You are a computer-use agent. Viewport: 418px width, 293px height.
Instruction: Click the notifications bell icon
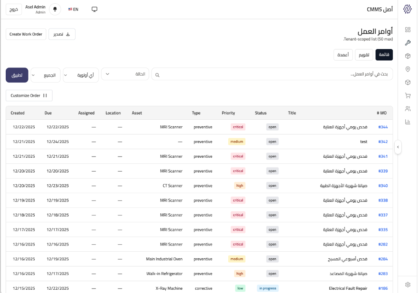[55, 9]
